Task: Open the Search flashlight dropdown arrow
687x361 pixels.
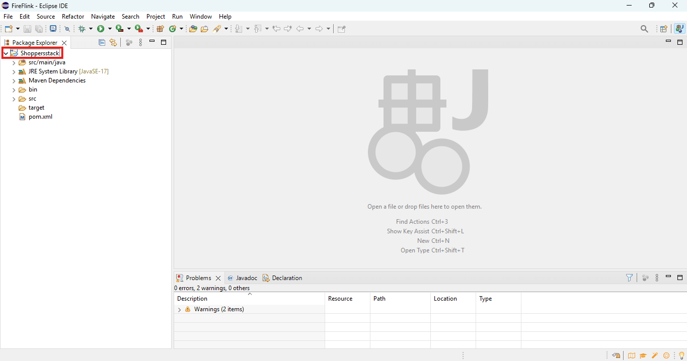Action: pyautogui.click(x=226, y=29)
